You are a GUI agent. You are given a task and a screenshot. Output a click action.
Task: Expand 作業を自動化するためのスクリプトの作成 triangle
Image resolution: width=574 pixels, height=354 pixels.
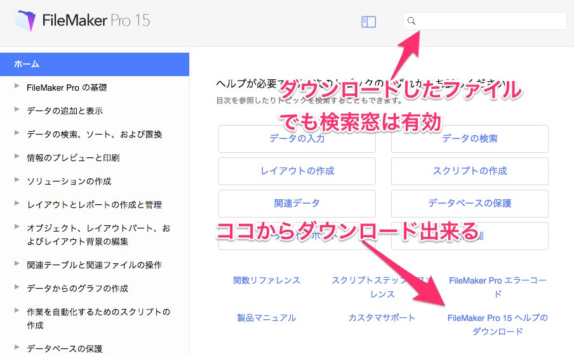pos(17,310)
